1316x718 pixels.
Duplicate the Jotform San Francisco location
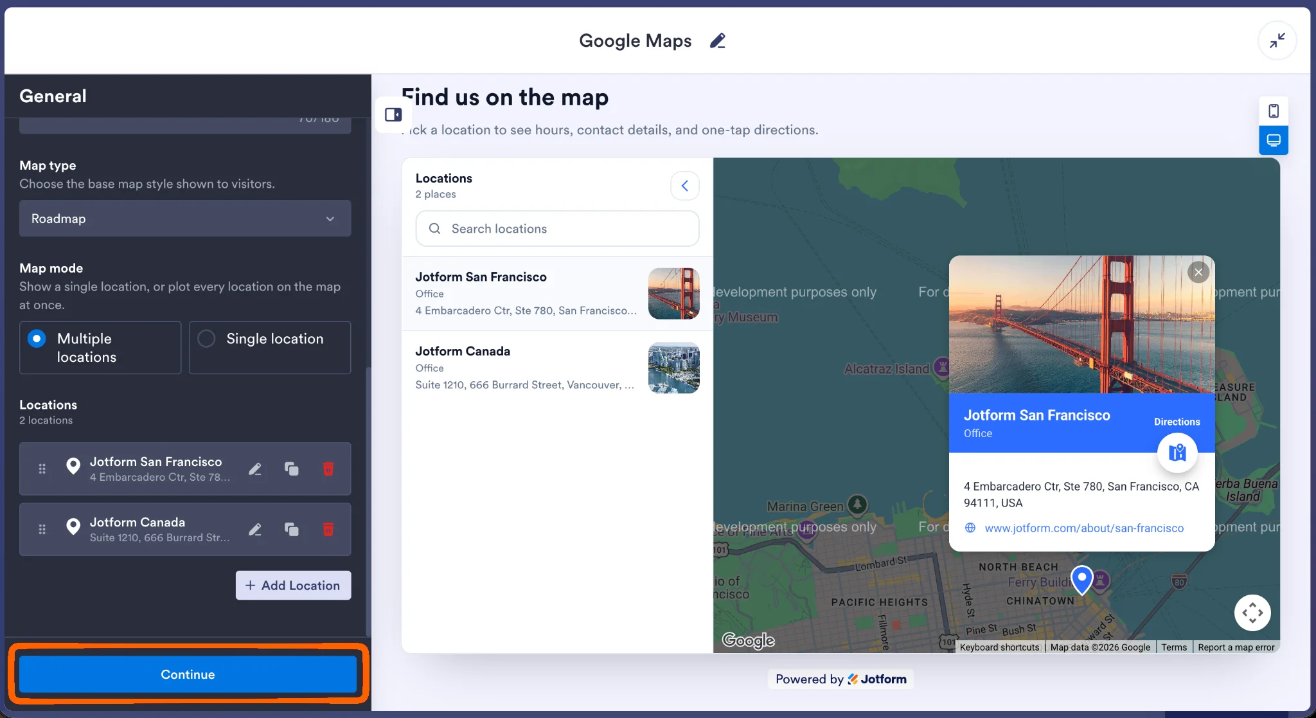click(x=292, y=469)
